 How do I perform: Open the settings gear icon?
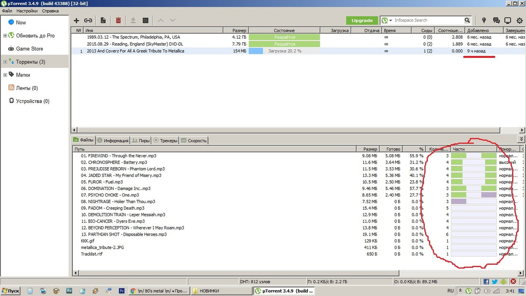pyautogui.click(x=519, y=20)
